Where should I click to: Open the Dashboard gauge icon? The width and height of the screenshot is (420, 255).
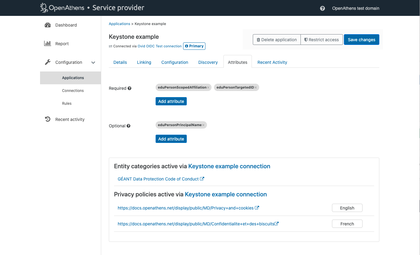[48, 25]
